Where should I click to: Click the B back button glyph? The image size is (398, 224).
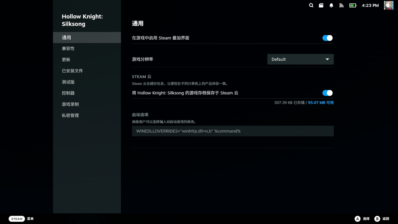coord(377,219)
